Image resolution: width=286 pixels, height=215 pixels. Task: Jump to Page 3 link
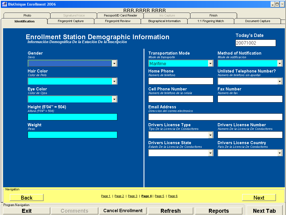133,196
